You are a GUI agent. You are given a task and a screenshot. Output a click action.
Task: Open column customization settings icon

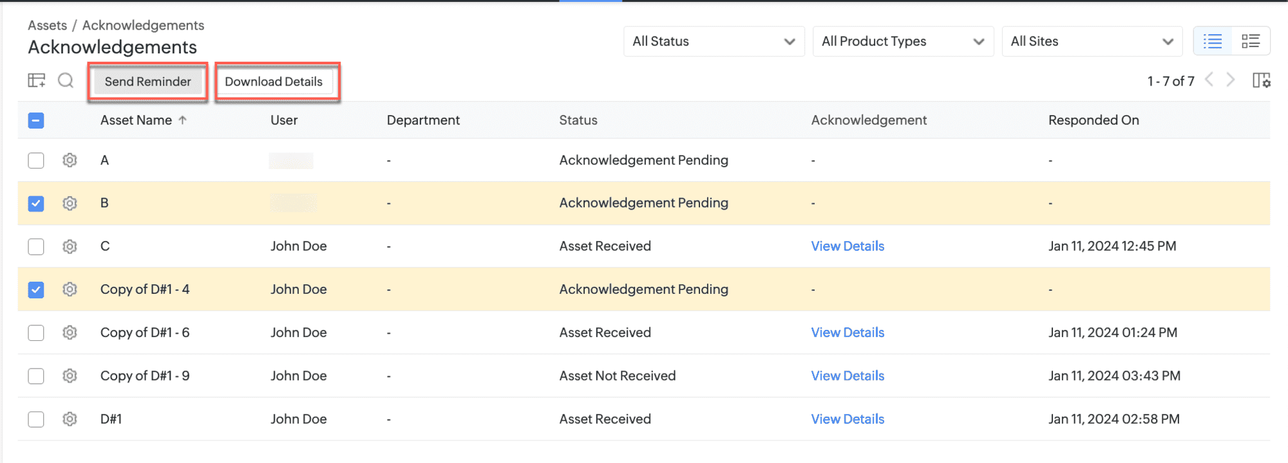[1261, 80]
